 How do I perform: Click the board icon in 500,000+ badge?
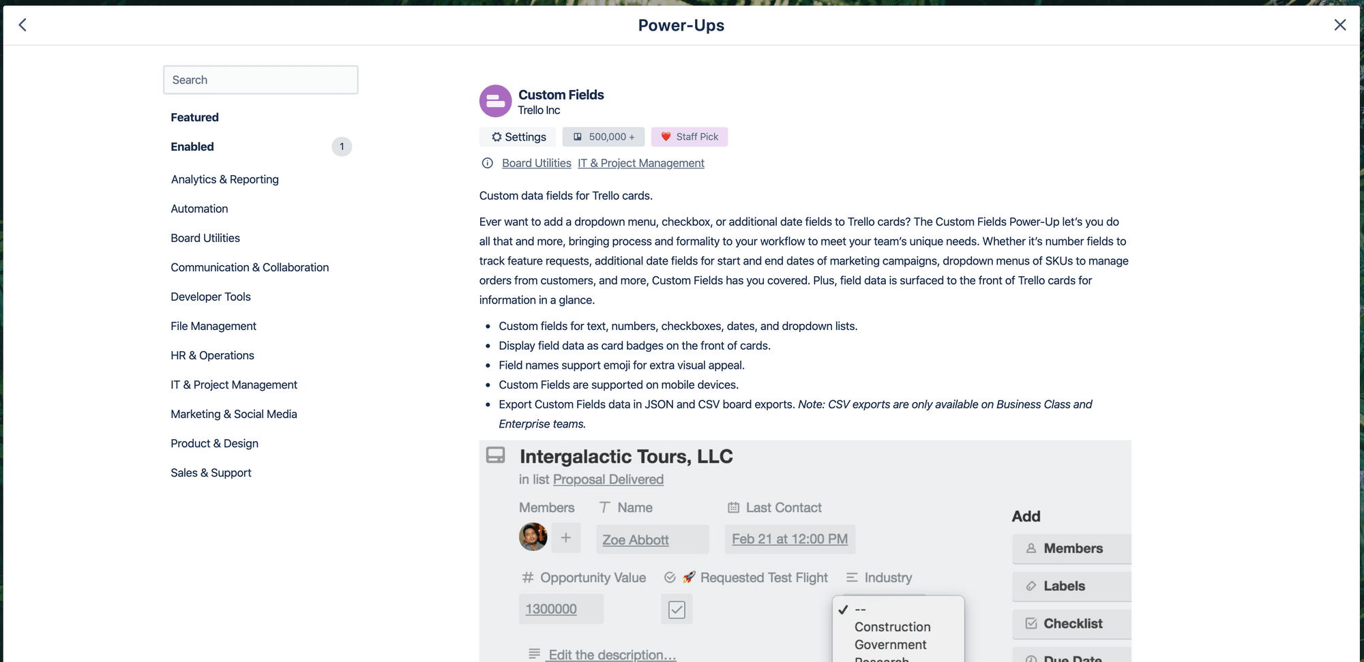(x=578, y=136)
